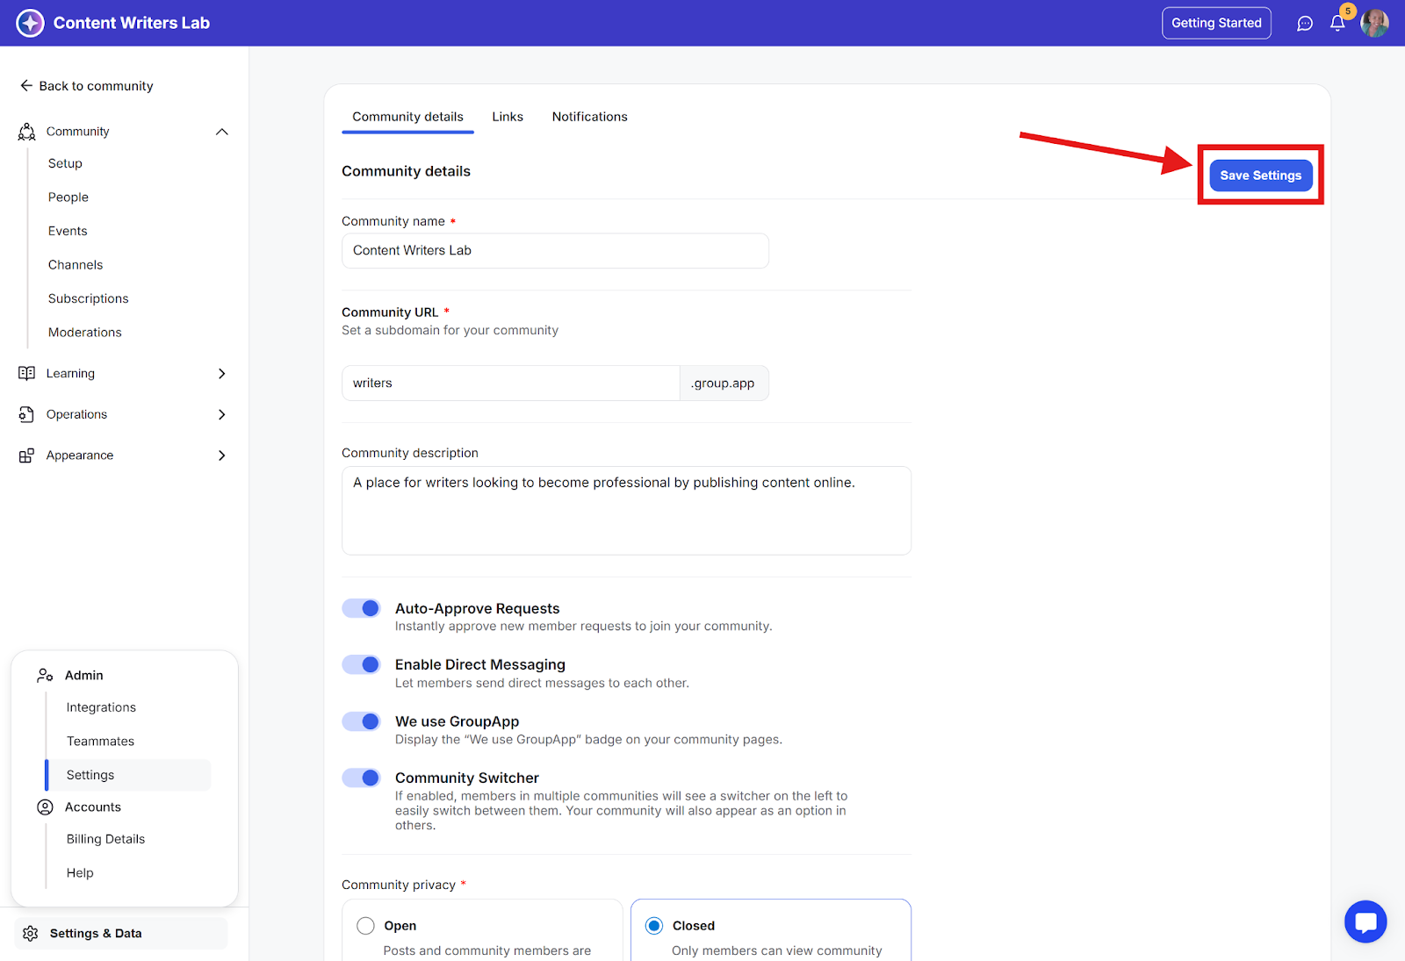
Task: Open Channels in the sidebar
Action: (x=76, y=265)
